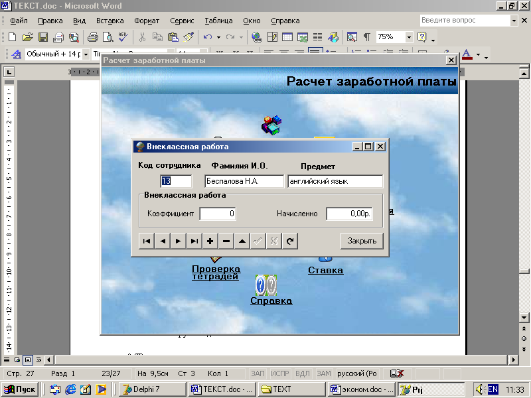The image size is (531, 398).
Task: Save the document with floppy icon
Action: 43,37
